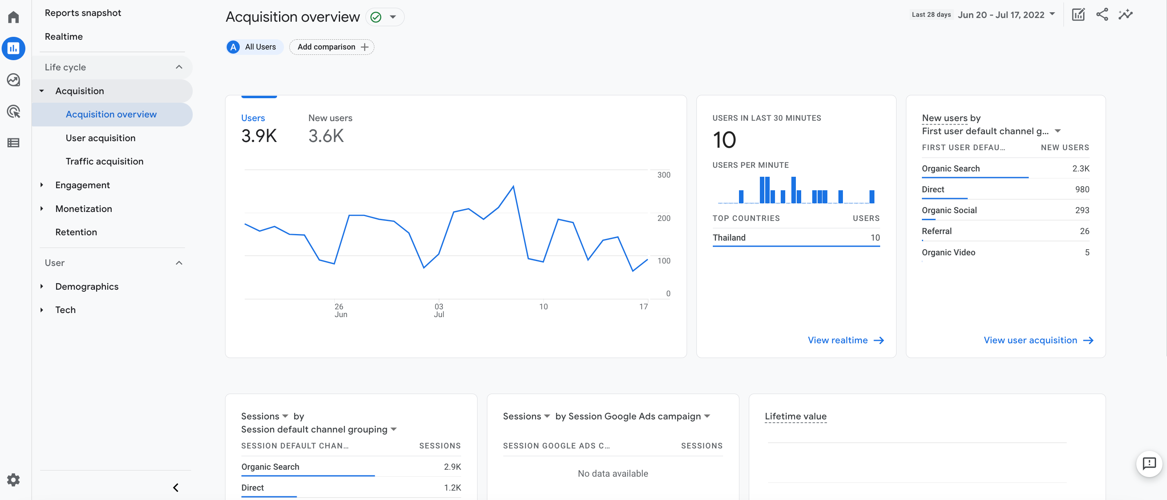
Task: Open feedback using the chat bubble icon
Action: [1149, 463]
